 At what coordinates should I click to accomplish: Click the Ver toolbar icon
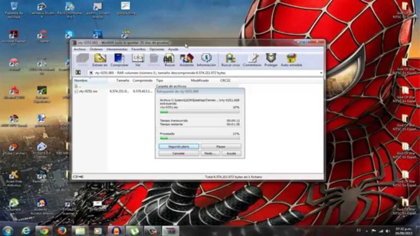[138, 60]
